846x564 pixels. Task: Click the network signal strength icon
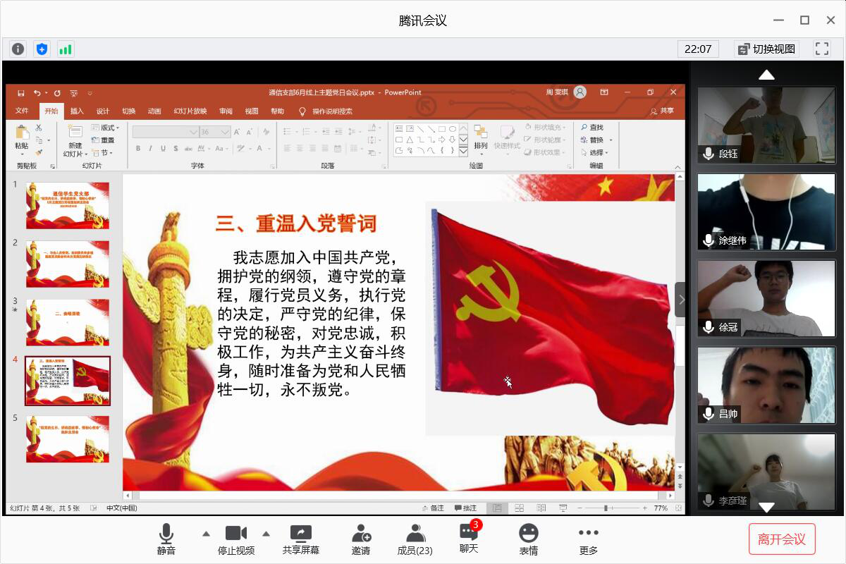[66, 49]
